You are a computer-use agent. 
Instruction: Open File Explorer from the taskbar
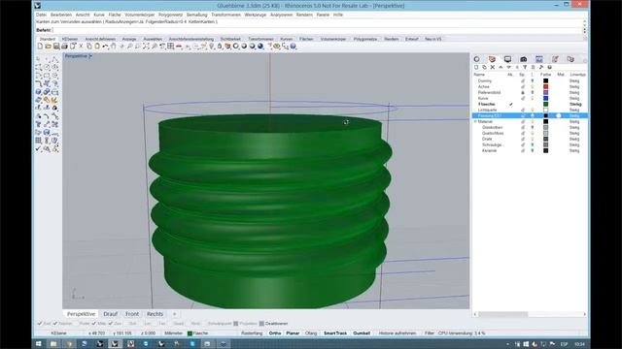(x=53, y=344)
